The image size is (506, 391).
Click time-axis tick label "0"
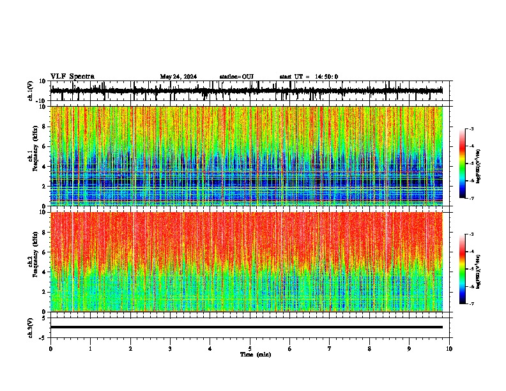click(50, 349)
